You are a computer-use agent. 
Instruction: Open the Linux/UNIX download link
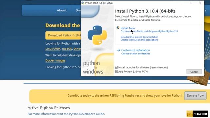(x=53, y=49)
